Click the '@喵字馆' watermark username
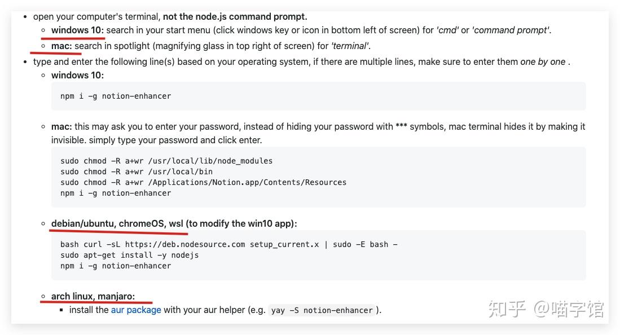620x335 pixels. pos(569,308)
